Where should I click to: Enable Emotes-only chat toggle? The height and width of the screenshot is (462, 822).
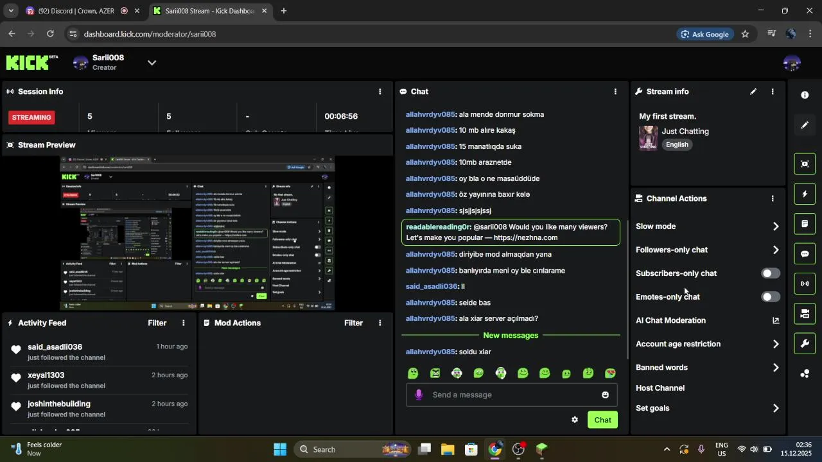pos(771,296)
